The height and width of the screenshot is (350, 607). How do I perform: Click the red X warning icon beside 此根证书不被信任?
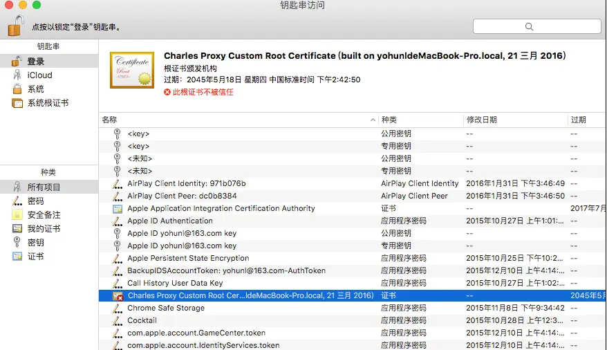(x=167, y=92)
